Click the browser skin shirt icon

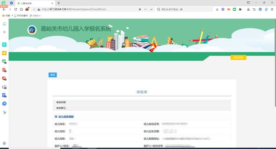tap(248, 3)
